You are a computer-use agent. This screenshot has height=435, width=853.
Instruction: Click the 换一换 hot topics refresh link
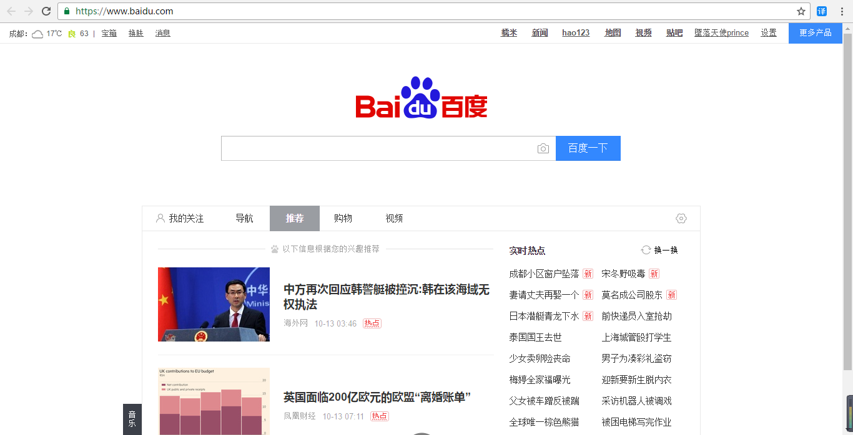coord(666,250)
